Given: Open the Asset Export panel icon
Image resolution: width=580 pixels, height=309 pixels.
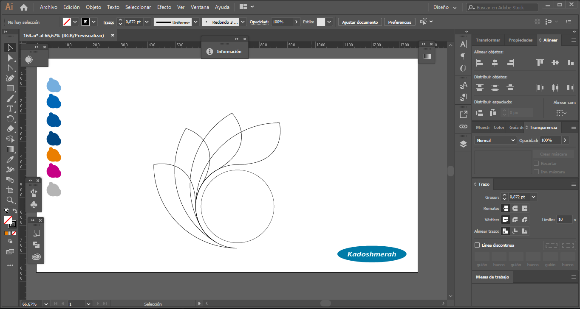Looking at the screenshot, I should pyautogui.click(x=463, y=114).
